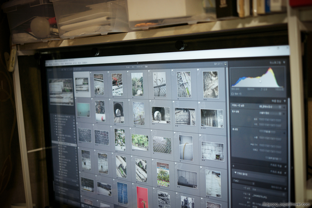
Task: Select the red wall photo thumbnail
Action: tap(142, 198)
